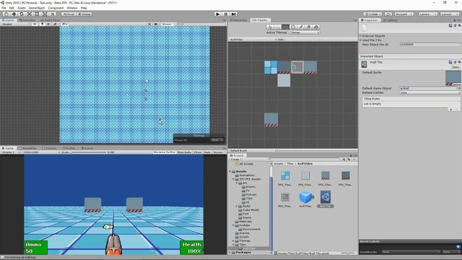The height and width of the screenshot is (260, 462).
Task: Pick the tile palette Move tool
Action: pos(277,27)
